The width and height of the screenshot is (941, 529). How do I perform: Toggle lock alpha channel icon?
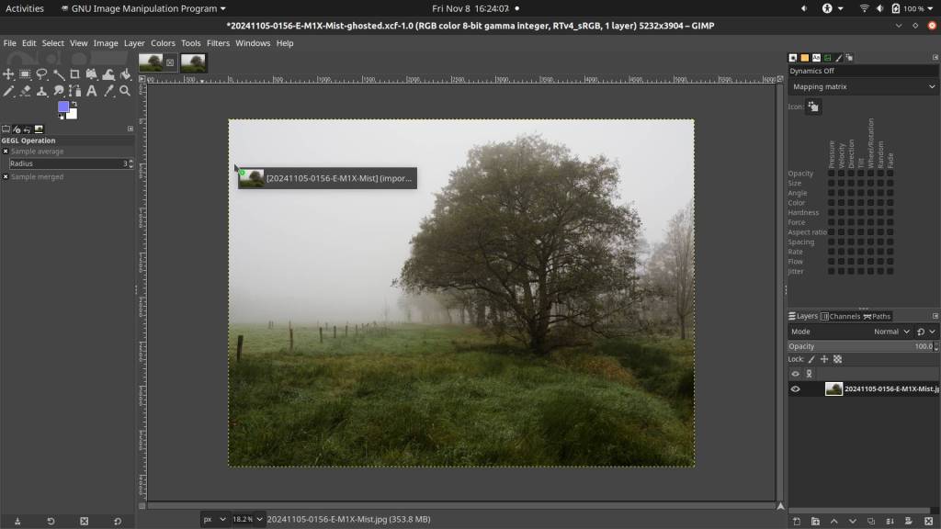click(x=837, y=359)
